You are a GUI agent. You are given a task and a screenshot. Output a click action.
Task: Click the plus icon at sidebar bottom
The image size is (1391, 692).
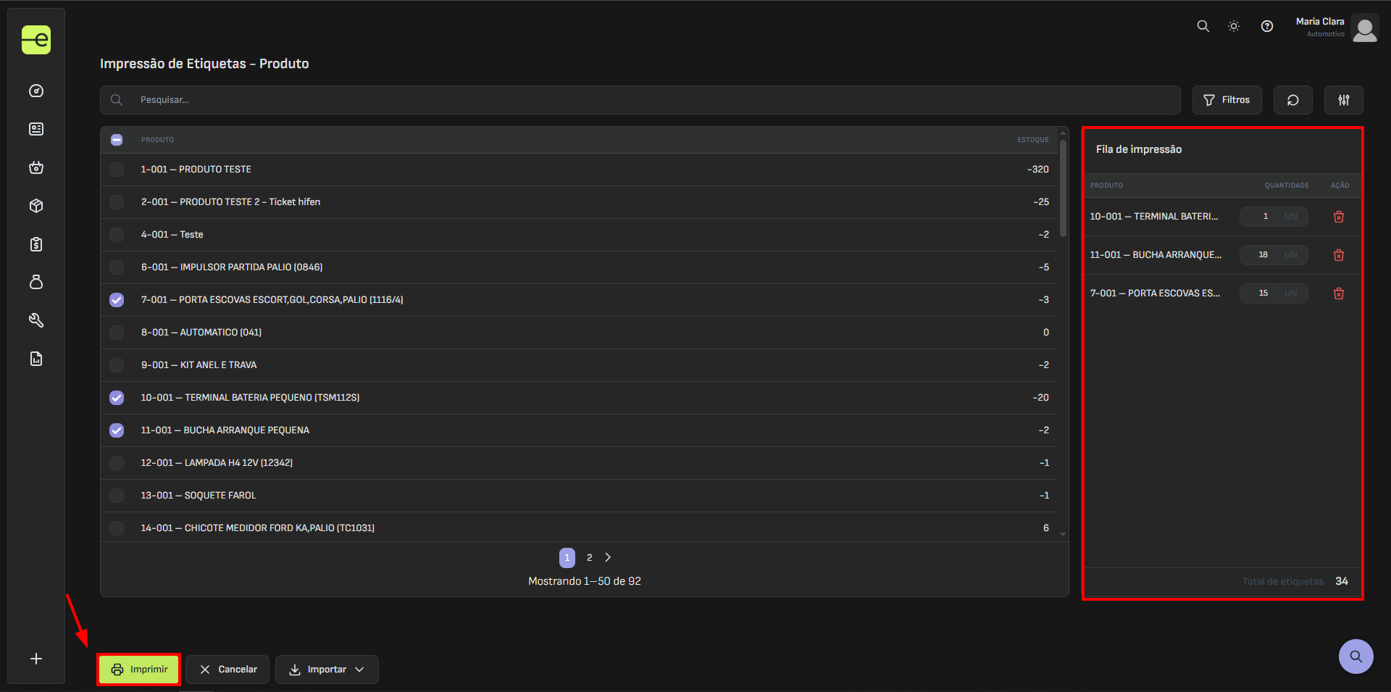point(36,659)
